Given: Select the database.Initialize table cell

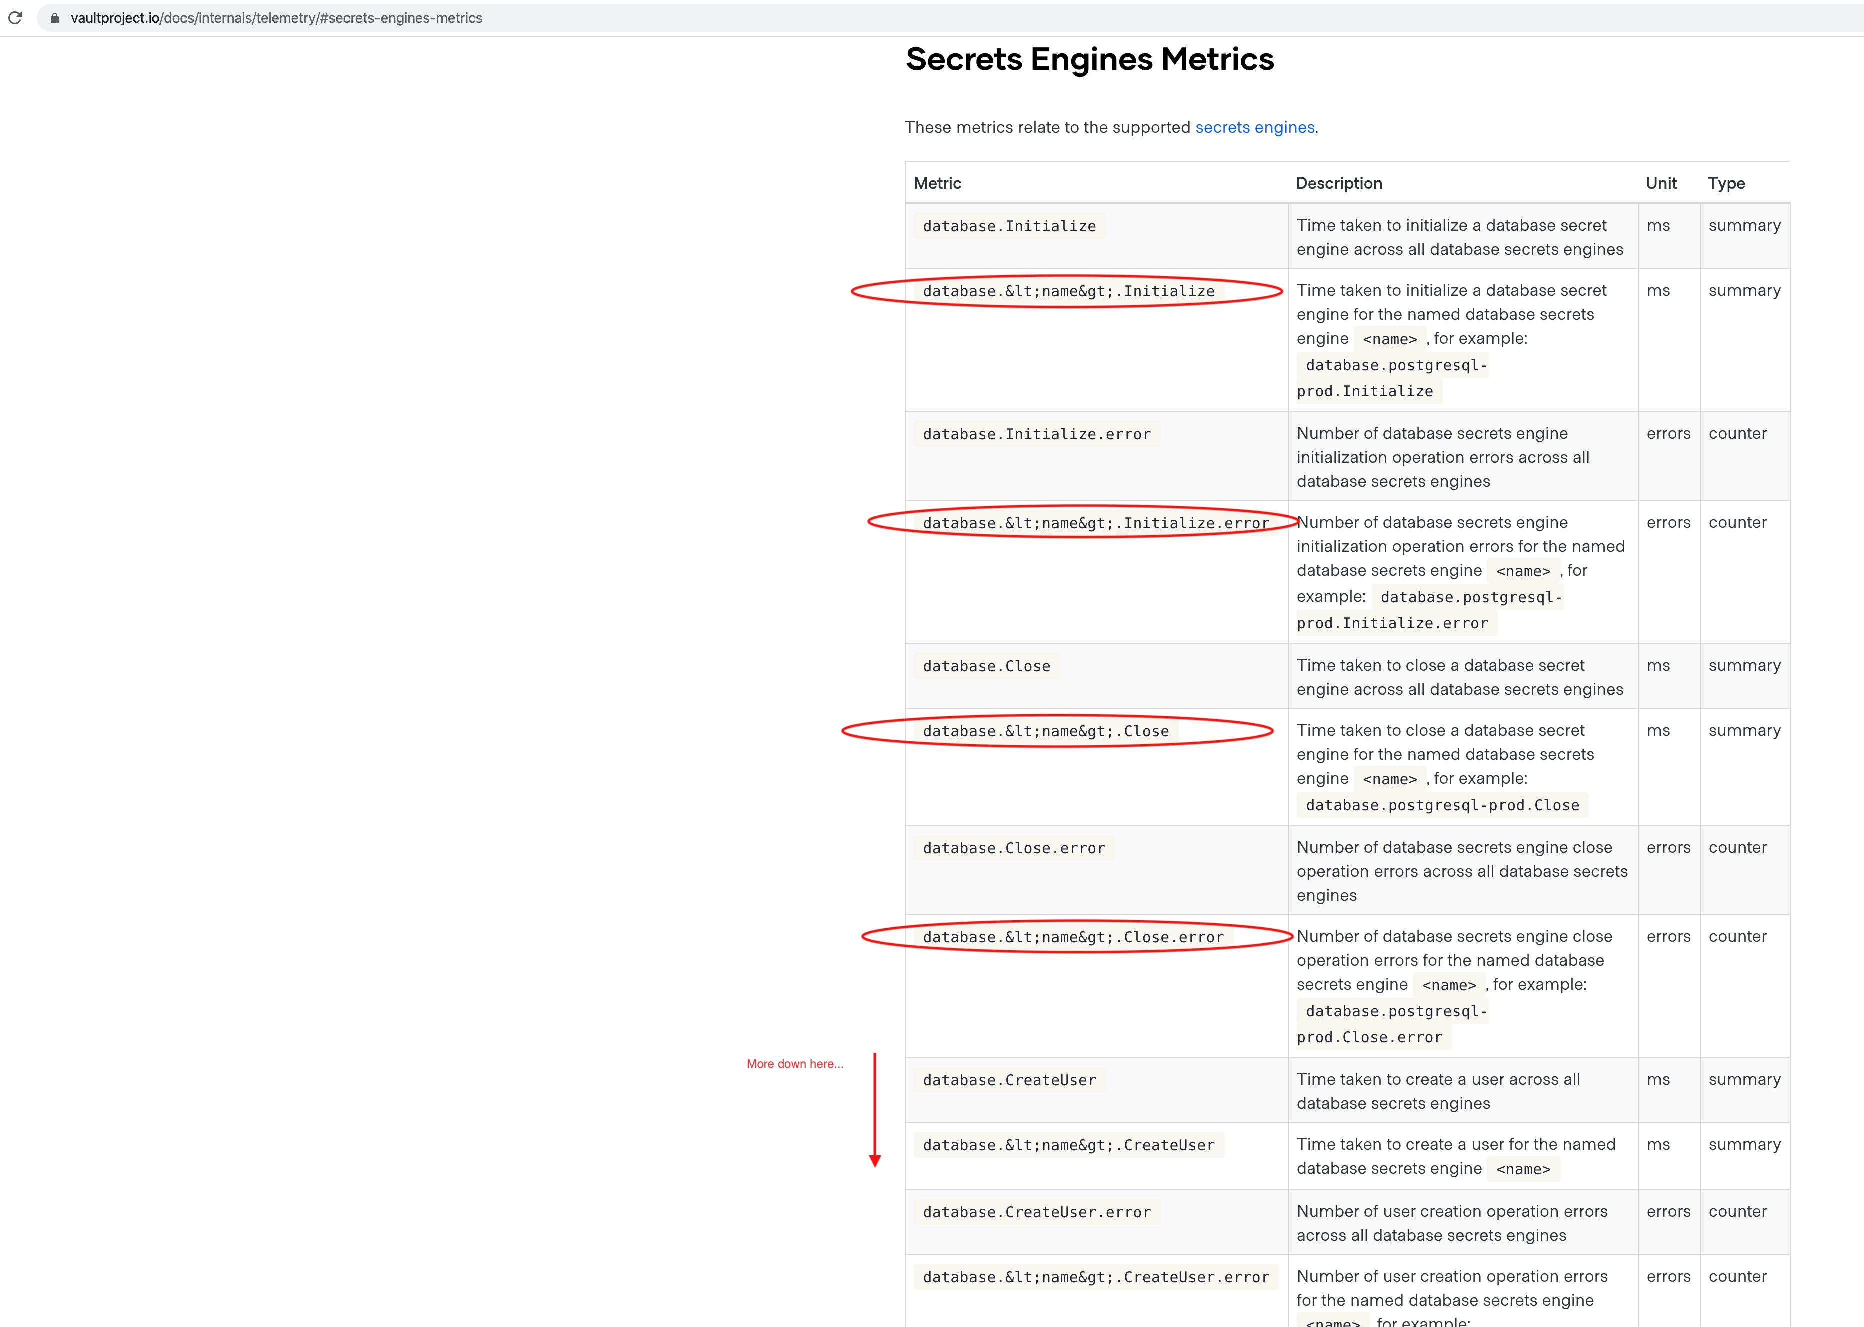Looking at the screenshot, I should click(x=1009, y=226).
